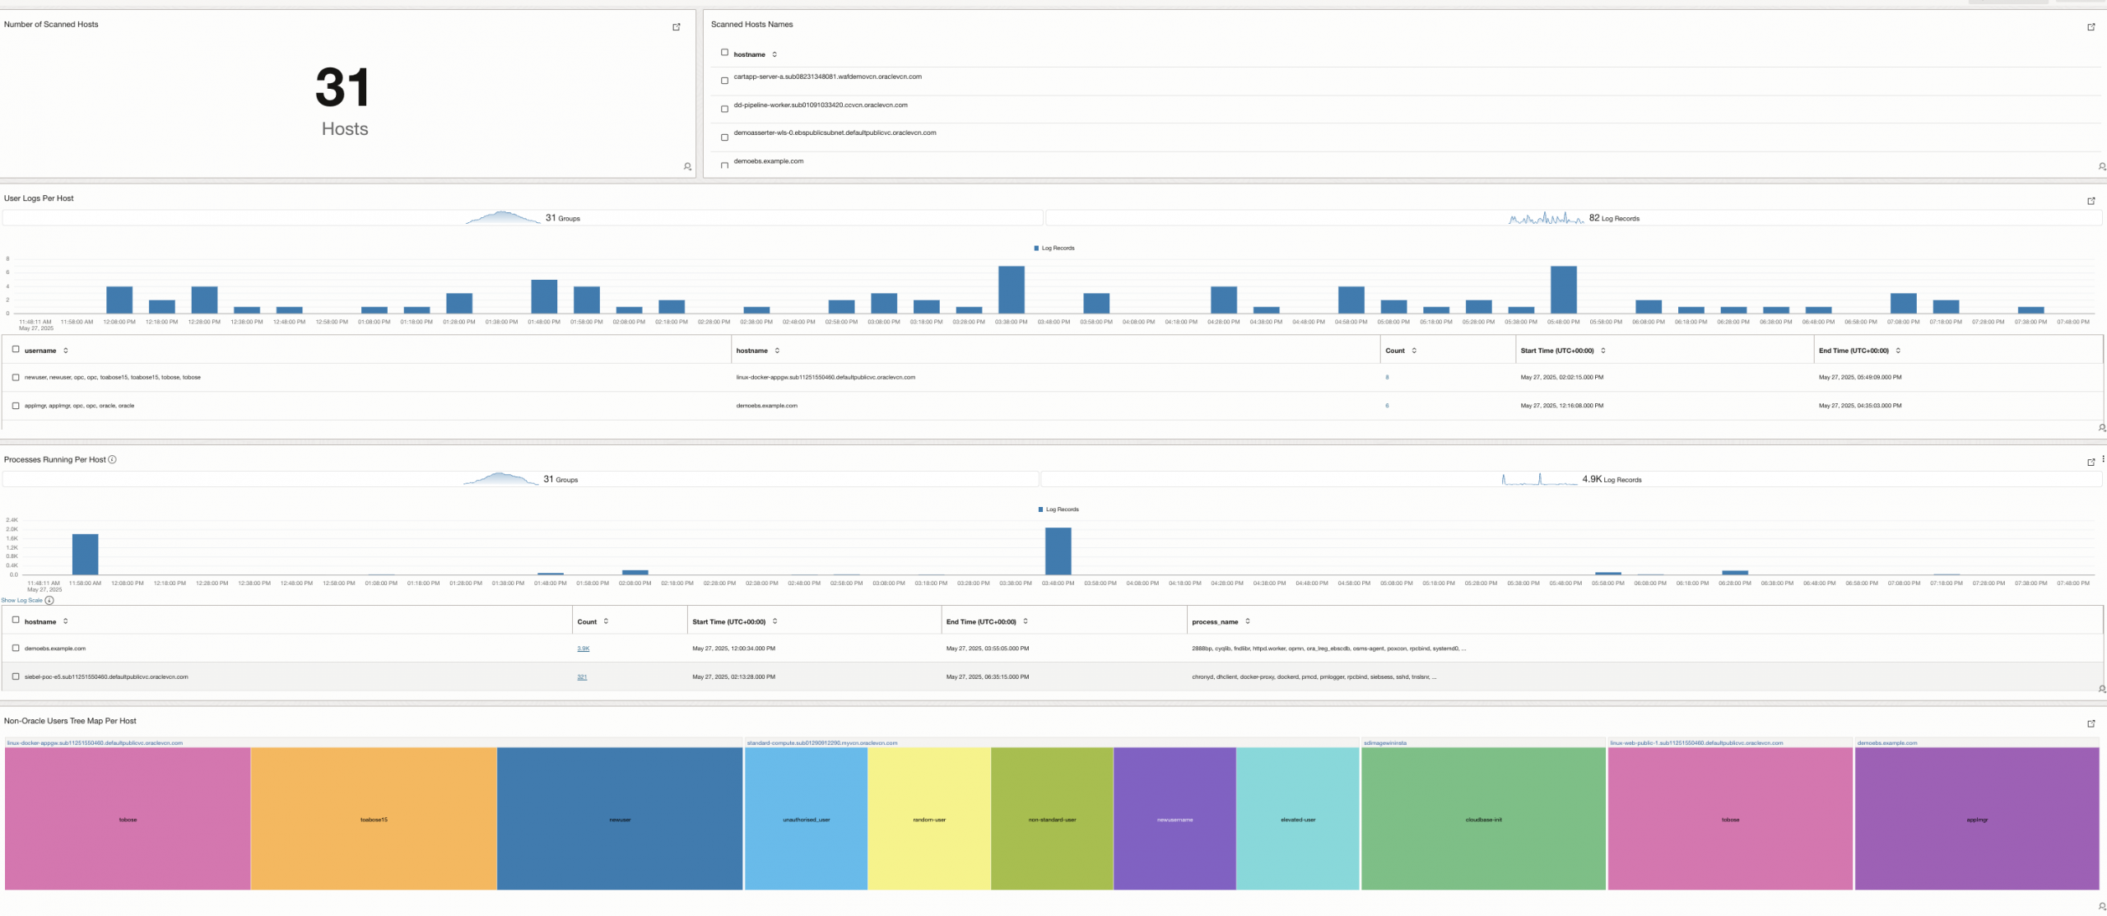Click info icon beside Processes Running Per Host

click(x=113, y=459)
